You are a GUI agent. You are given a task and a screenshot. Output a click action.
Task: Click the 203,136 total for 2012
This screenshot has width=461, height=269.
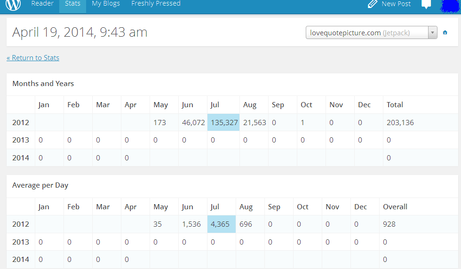click(400, 123)
